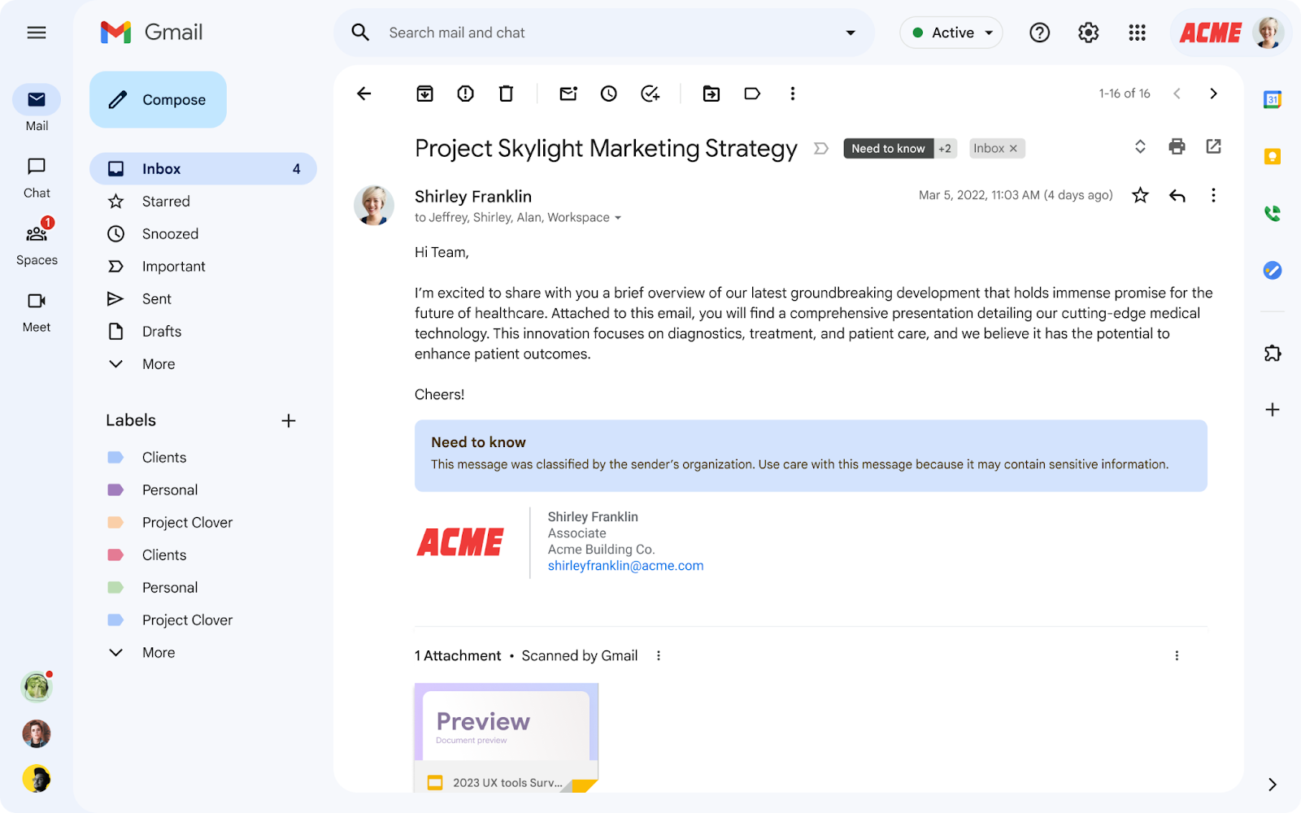Snooze this email with the clock icon
This screenshot has height=813, width=1301.
[x=608, y=93]
